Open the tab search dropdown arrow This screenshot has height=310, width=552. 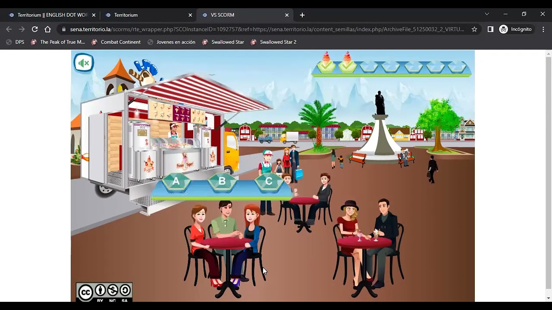tap(487, 14)
